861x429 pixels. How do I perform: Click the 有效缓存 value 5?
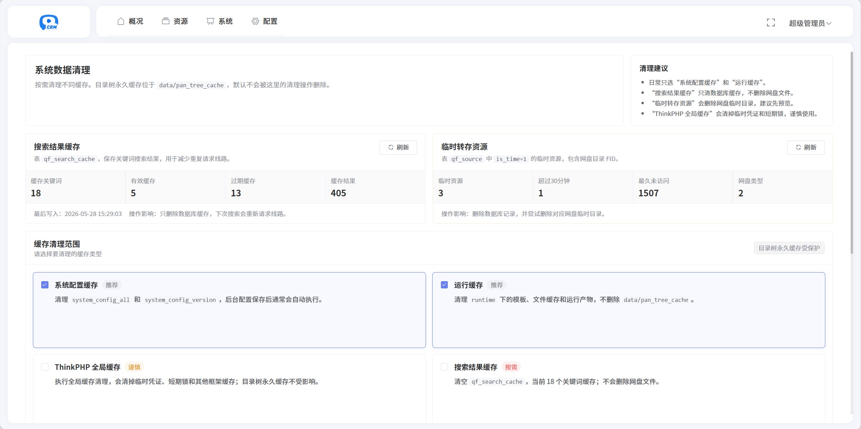click(x=133, y=193)
